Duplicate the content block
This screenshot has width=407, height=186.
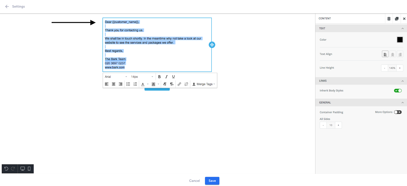tap(397, 19)
